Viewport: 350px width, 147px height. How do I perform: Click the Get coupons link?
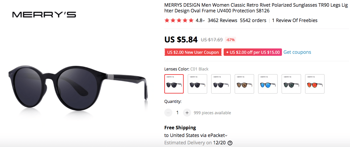pyautogui.click(x=297, y=52)
